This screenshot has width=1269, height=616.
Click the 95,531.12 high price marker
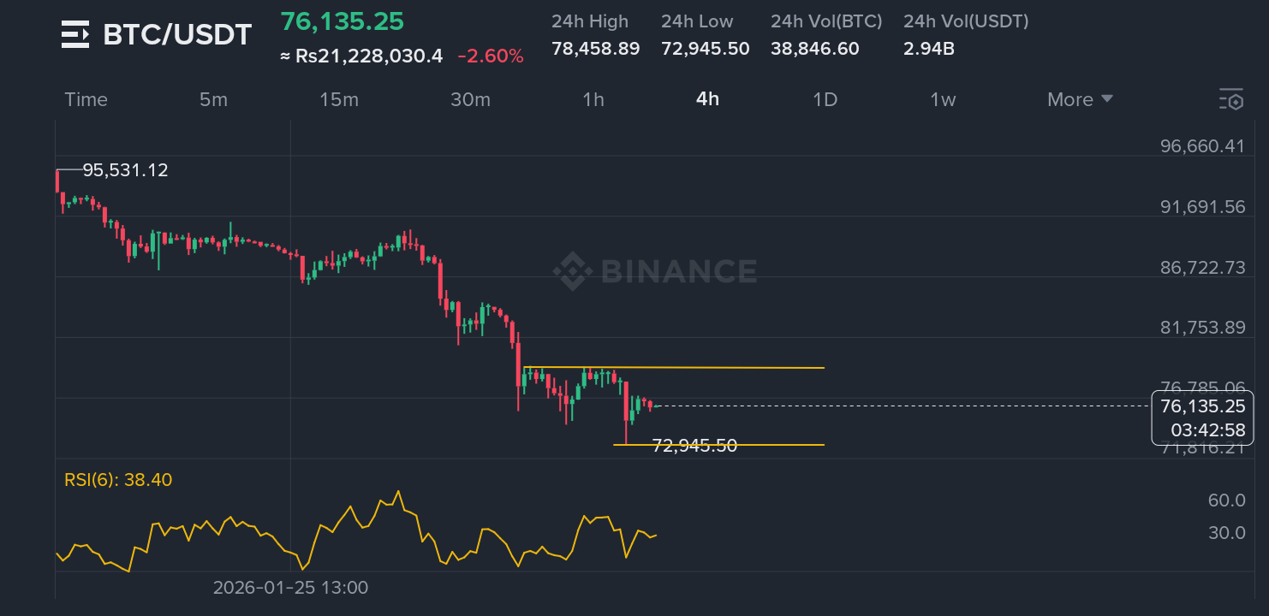point(125,170)
